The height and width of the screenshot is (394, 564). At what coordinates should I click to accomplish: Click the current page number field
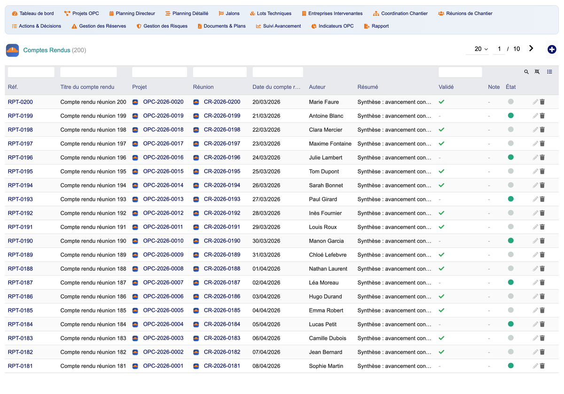point(499,49)
